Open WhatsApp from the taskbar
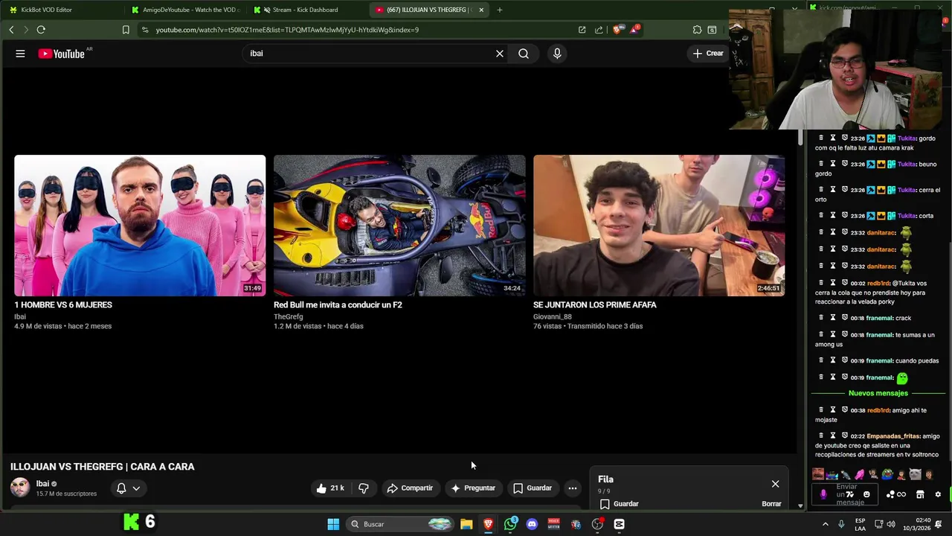 (x=510, y=524)
